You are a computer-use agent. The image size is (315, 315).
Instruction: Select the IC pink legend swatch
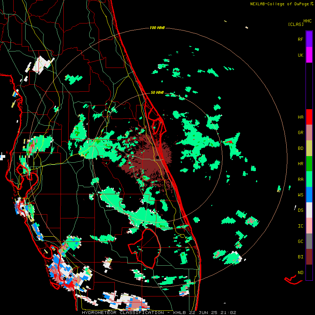coord(309,226)
